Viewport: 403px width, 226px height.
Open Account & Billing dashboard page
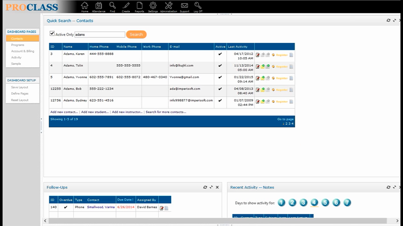23,51
